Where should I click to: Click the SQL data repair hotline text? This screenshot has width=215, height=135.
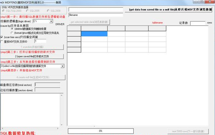tap(18, 133)
